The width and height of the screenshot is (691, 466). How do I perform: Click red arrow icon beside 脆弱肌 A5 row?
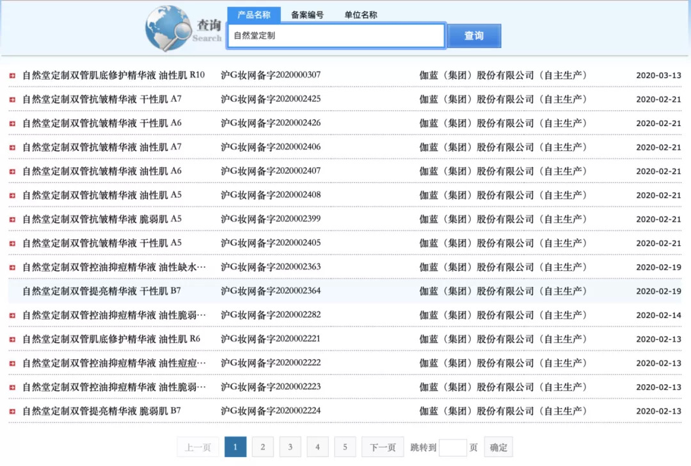(x=12, y=220)
